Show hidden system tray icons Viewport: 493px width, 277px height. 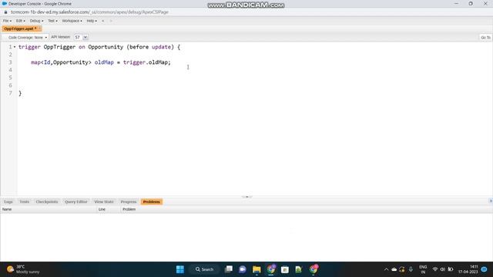(x=386, y=269)
